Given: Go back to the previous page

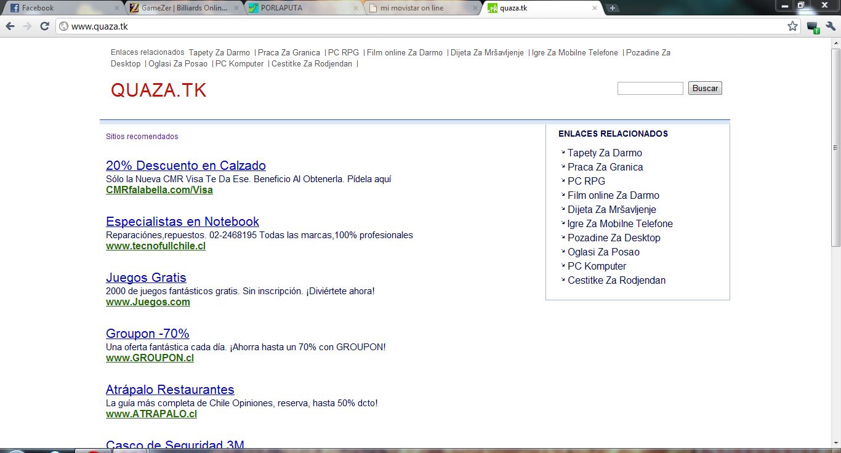Looking at the screenshot, I should pyautogui.click(x=10, y=26).
